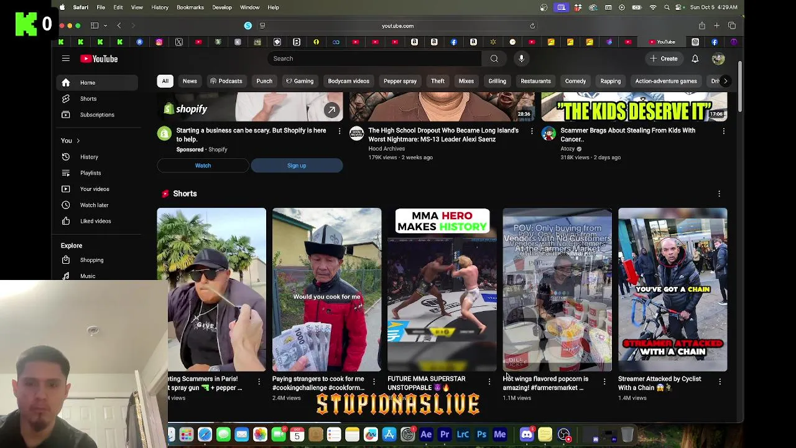Open the Bookmarks menu

190,7
